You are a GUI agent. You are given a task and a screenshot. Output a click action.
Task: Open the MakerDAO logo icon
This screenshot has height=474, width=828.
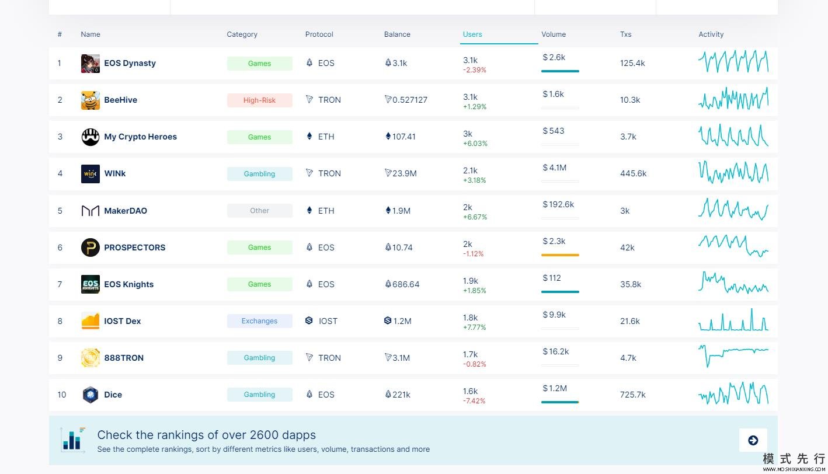pos(91,211)
